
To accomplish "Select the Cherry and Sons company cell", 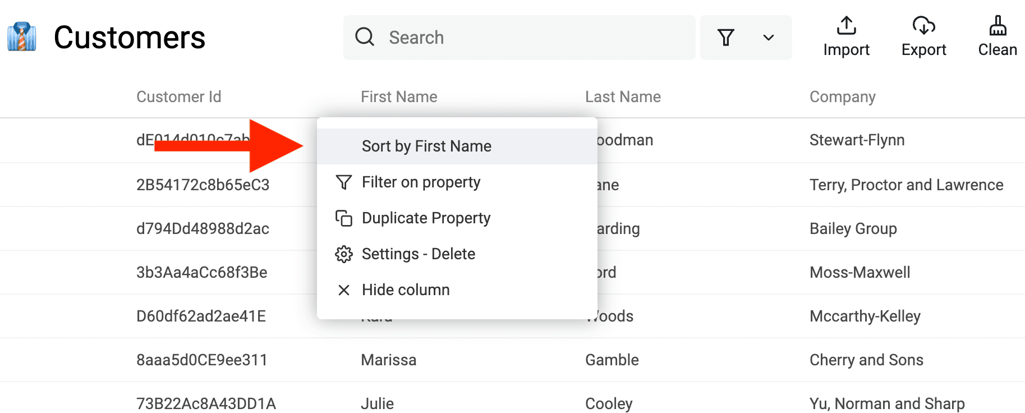I will (x=866, y=360).
